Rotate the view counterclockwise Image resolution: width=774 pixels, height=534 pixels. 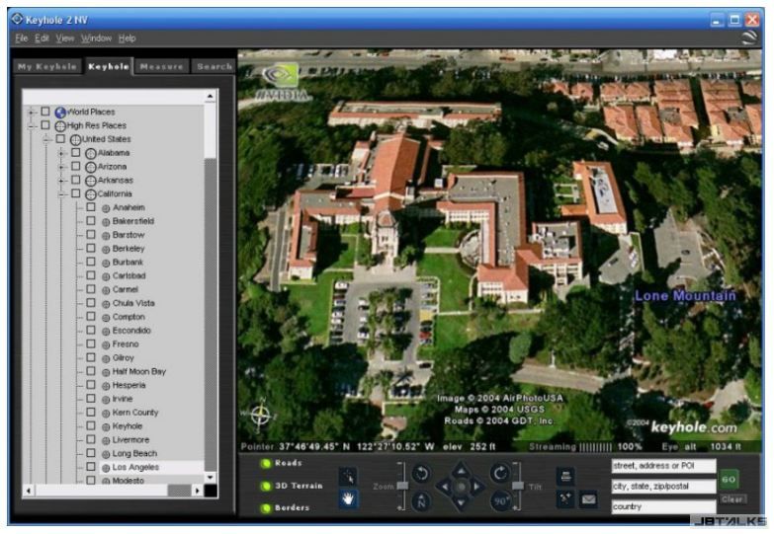(x=421, y=474)
